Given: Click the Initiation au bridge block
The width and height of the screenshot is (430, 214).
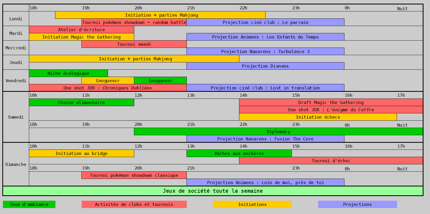Looking at the screenshot, I should [81, 153].
